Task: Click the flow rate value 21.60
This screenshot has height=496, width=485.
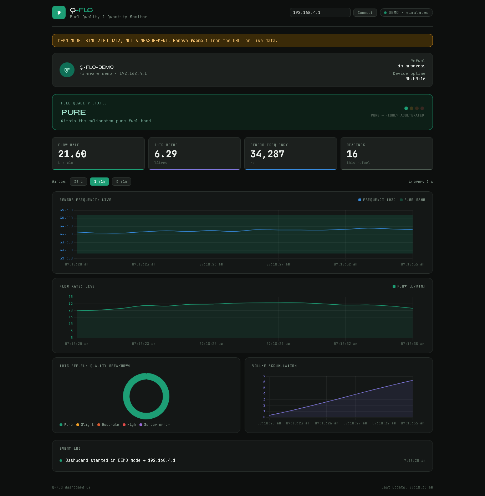Action: click(72, 154)
